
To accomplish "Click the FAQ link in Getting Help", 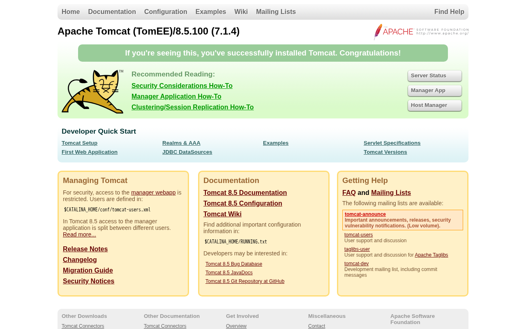I will pyautogui.click(x=349, y=193).
